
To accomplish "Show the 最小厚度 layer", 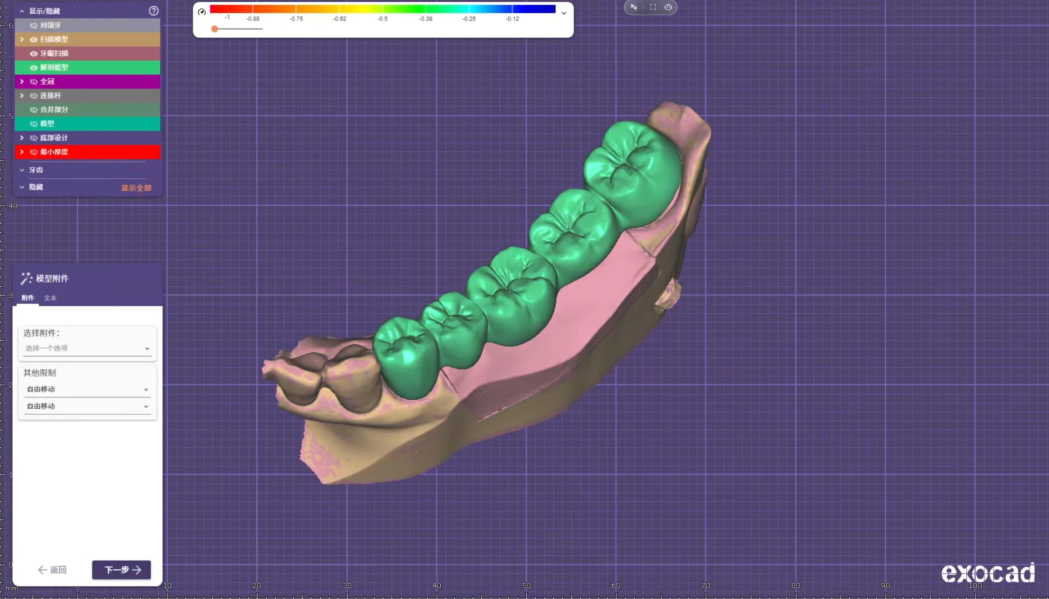I will point(34,152).
